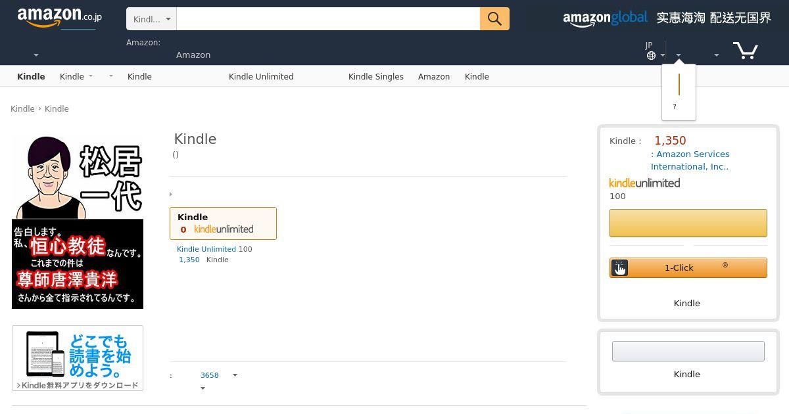Expand the dropdown arrow on the line below 3658
The height and width of the screenshot is (414, 789).
203,388
